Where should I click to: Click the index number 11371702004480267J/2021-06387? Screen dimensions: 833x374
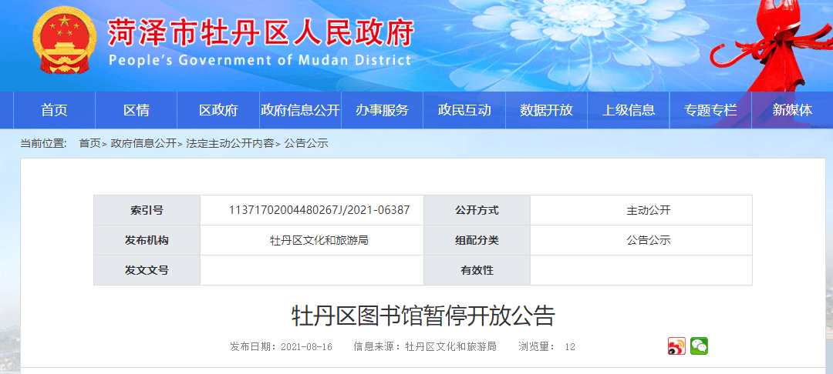click(x=319, y=210)
